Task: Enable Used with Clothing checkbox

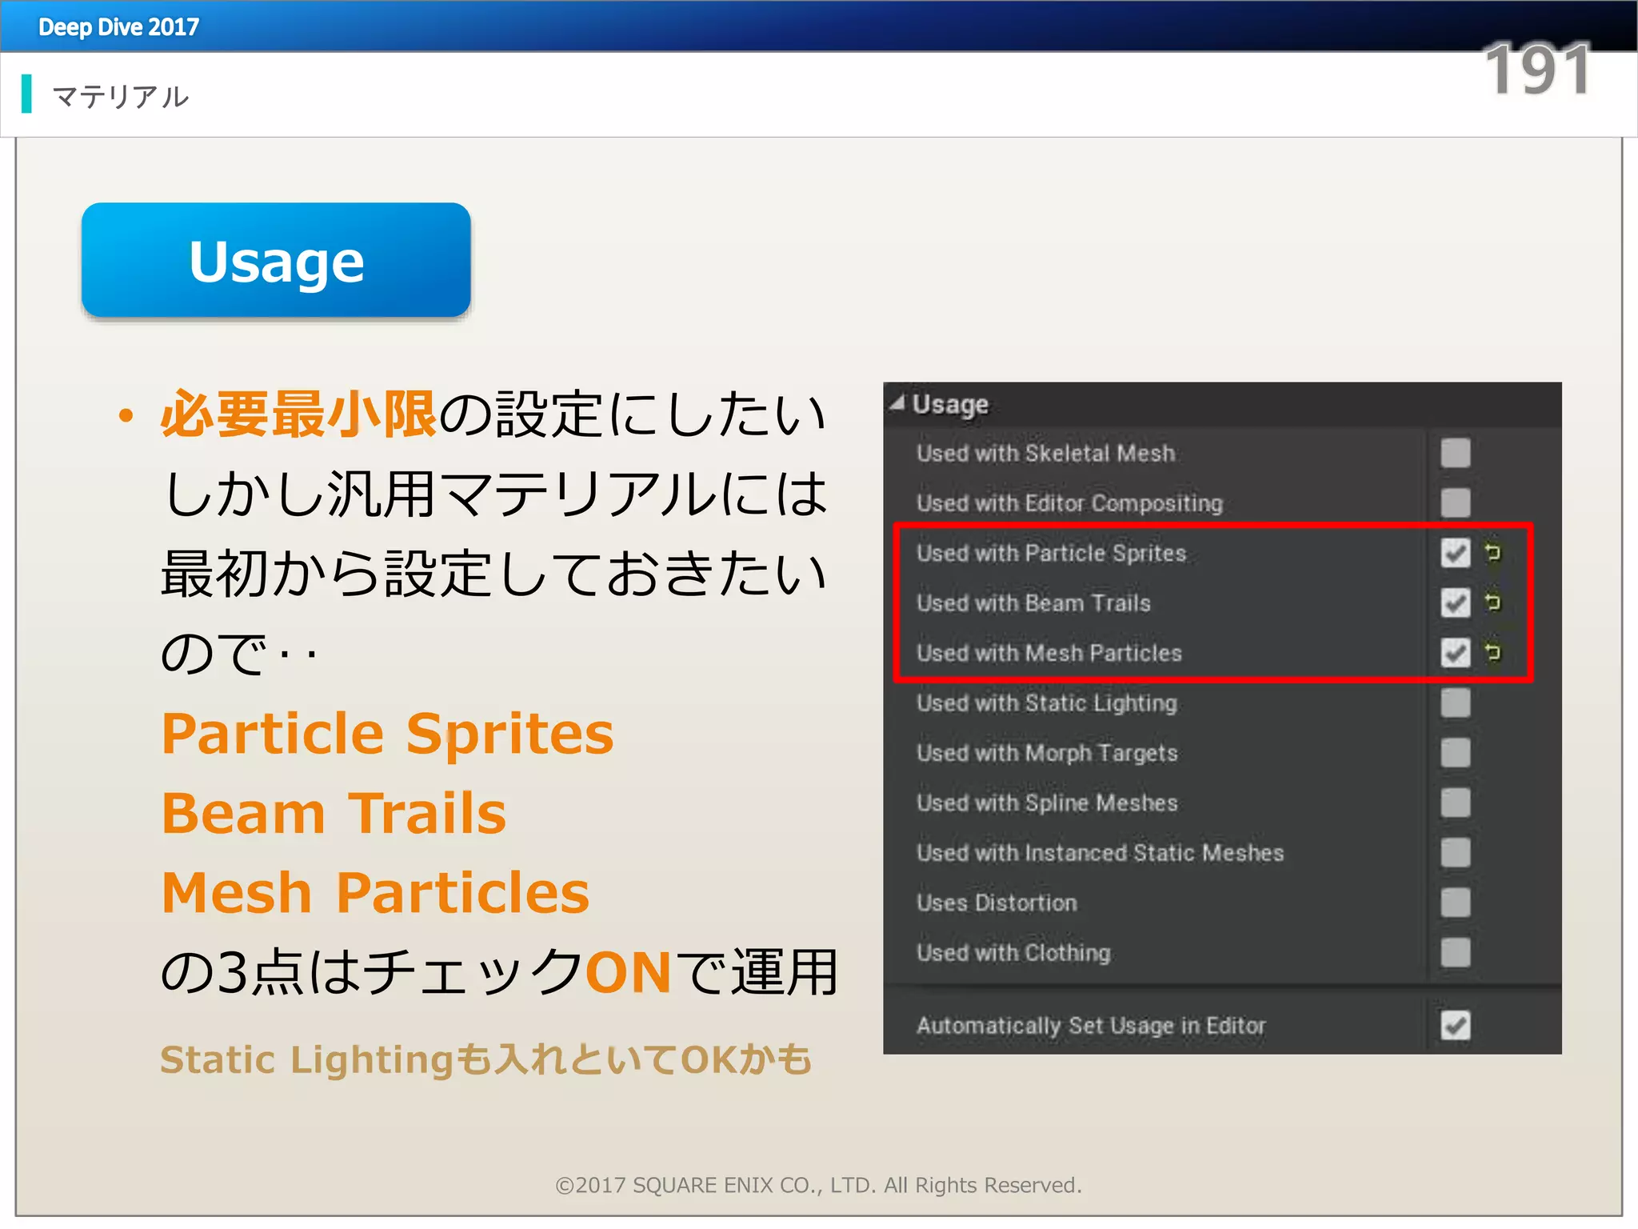Action: click(1455, 952)
